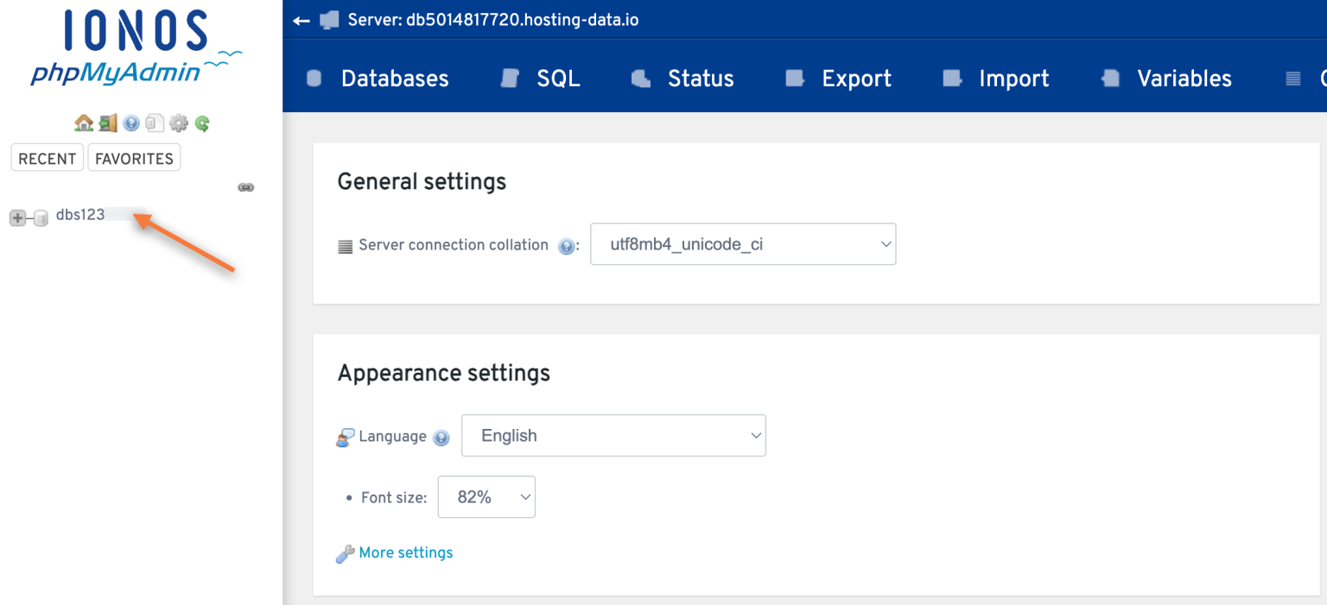Viewport: 1327px width, 605px height.
Task: Open the Language dropdown
Action: point(613,435)
